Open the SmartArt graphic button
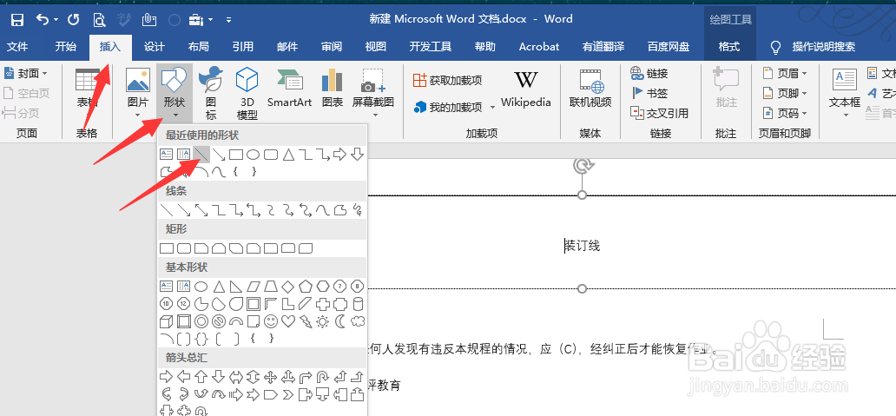This screenshot has width=896, height=416. [289, 89]
